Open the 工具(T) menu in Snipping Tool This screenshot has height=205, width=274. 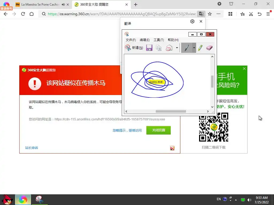[x=159, y=40]
